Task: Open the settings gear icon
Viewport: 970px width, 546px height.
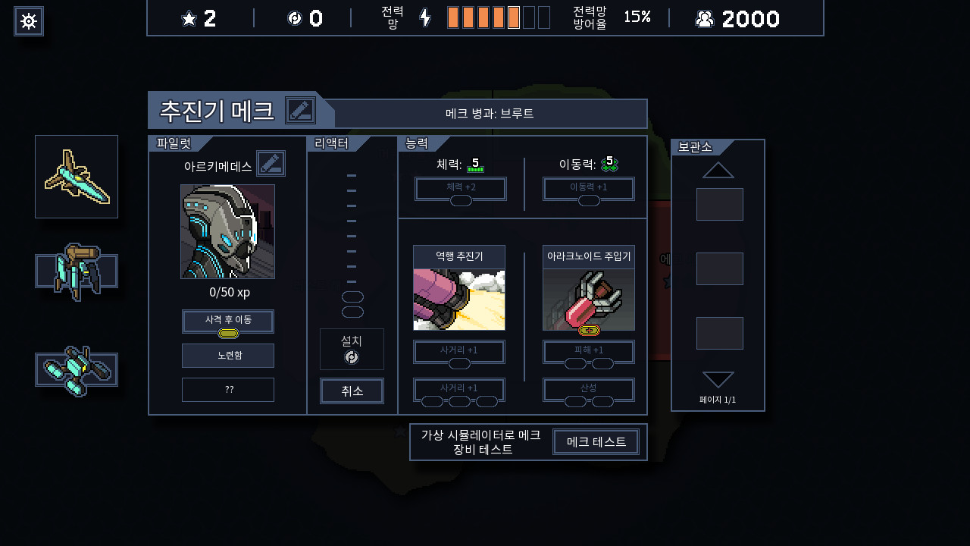Action: point(29,21)
